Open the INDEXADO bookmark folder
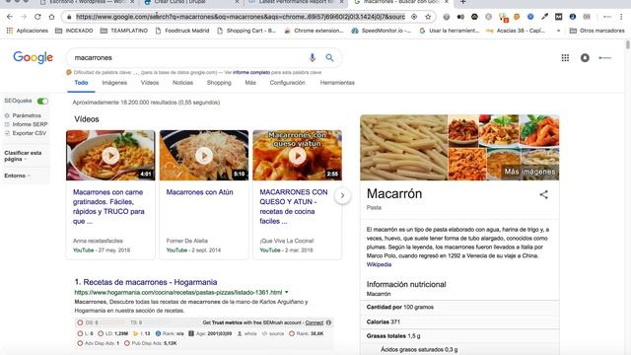 74,31
